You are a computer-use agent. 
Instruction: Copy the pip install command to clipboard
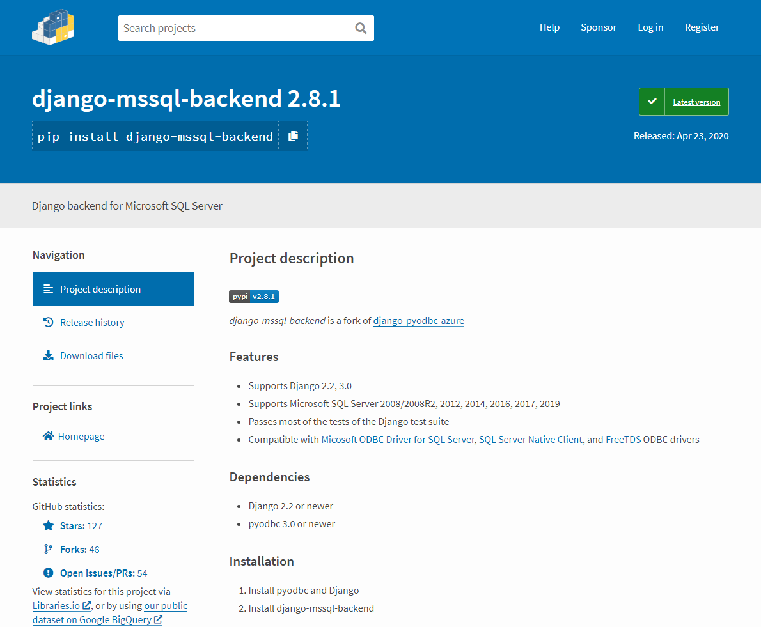pos(293,136)
